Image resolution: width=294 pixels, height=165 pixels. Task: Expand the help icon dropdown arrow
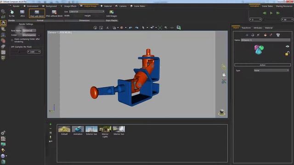(6, 156)
